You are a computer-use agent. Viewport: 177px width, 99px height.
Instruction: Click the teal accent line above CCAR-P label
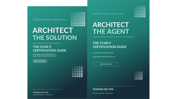[x=36, y=18]
